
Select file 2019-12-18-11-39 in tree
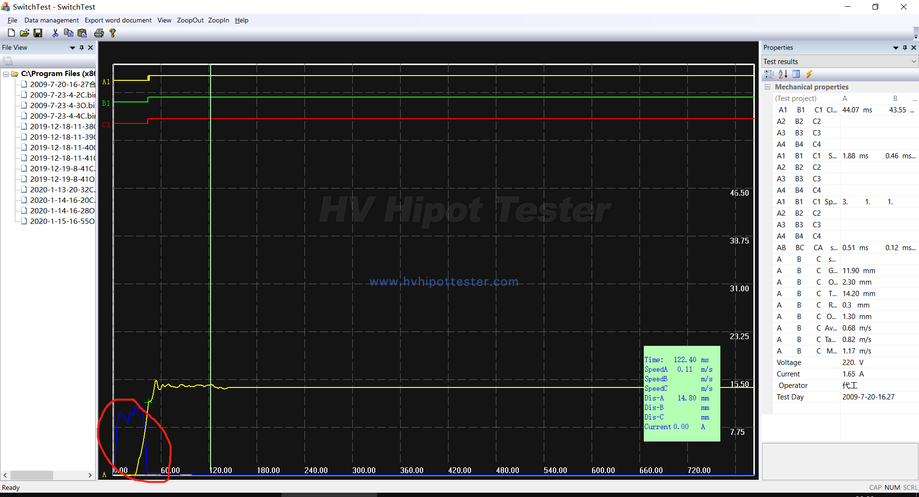click(x=62, y=137)
